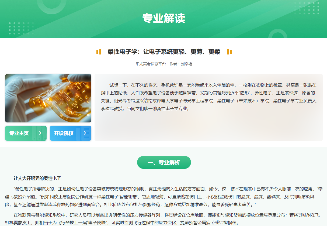The height and width of the screenshot is (226, 327).
Task: Click the author name 刘京艳
Action: coord(186,64)
